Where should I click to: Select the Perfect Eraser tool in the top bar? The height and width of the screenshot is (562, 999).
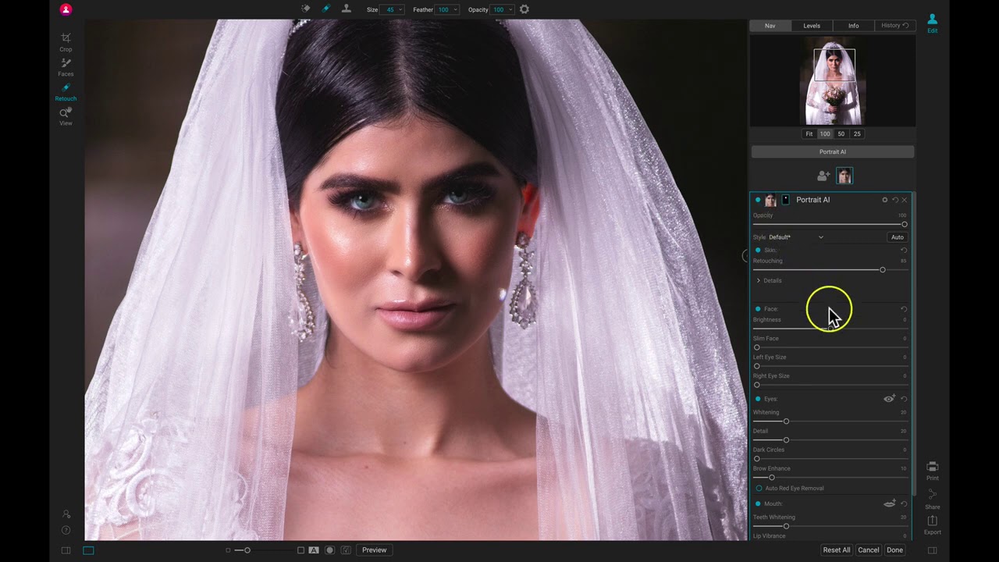click(306, 9)
